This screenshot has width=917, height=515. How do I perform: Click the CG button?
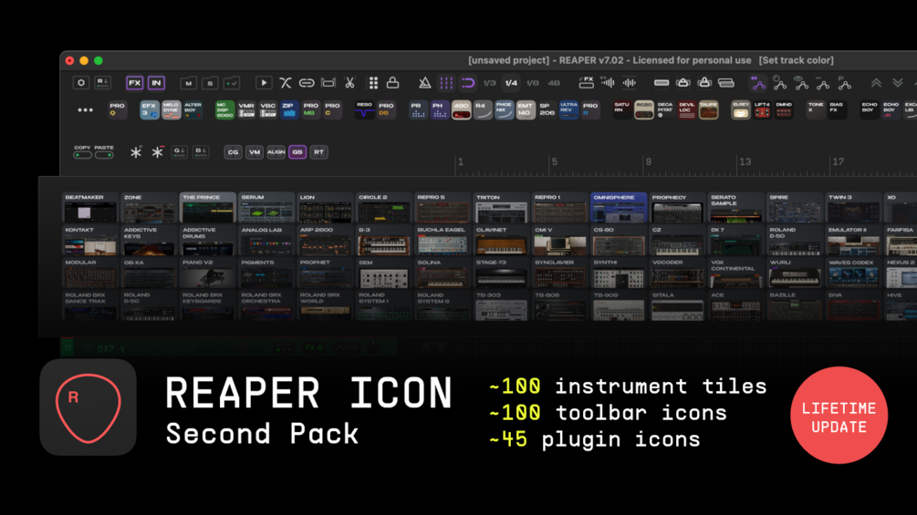[x=233, y=152]
